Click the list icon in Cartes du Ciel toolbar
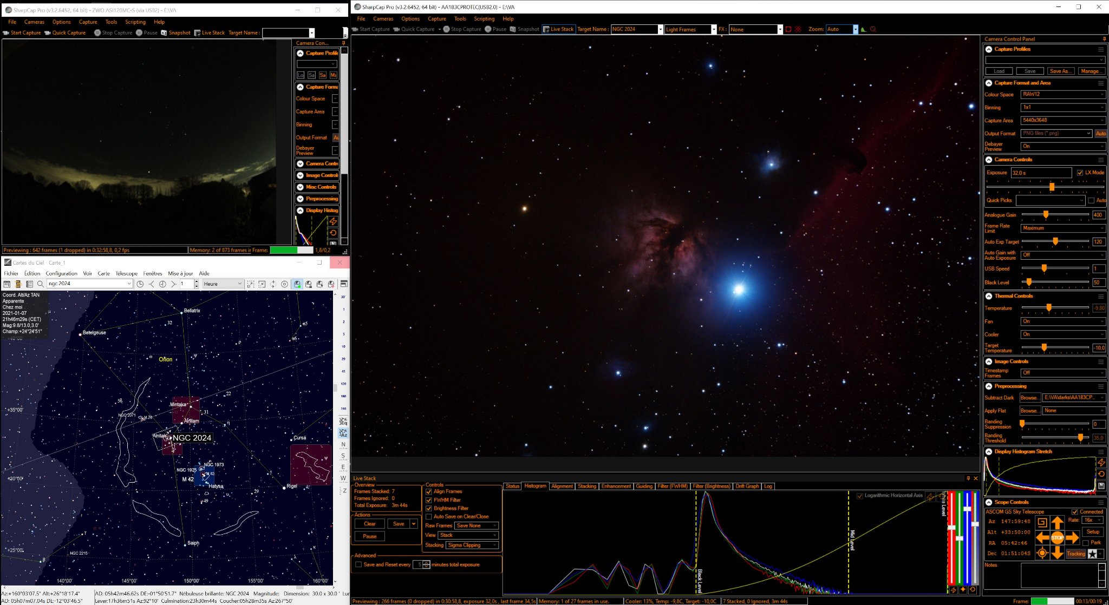The height and width of the screenshot is (605, 1109). (29, 284)
